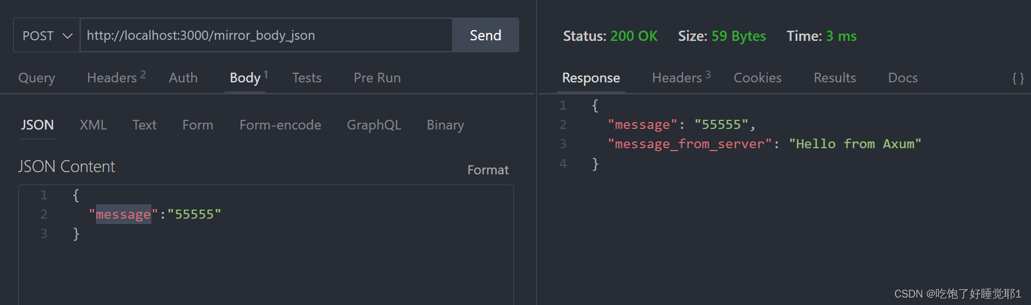Click the "55555" value in request body
This screenshot has width=1031, height=305.
(194, 214)
